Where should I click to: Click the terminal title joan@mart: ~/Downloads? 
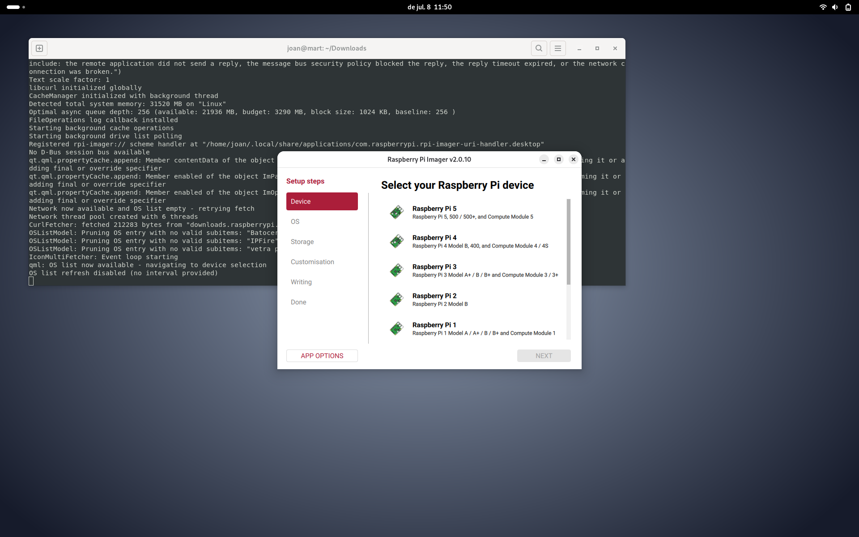click(327, 48)
